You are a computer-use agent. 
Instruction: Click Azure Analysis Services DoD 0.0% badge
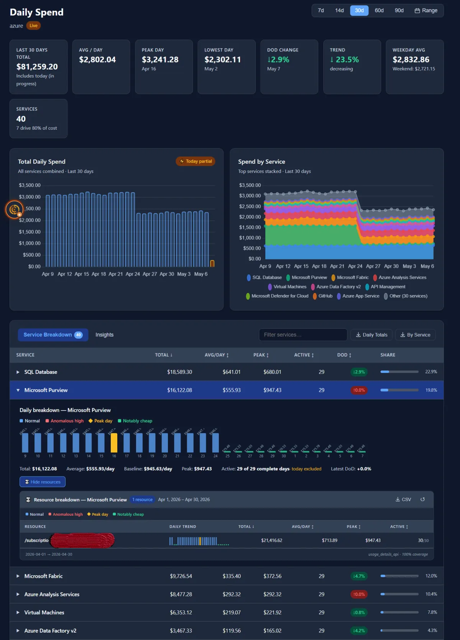pyautogui.click(x=359, y=594)
